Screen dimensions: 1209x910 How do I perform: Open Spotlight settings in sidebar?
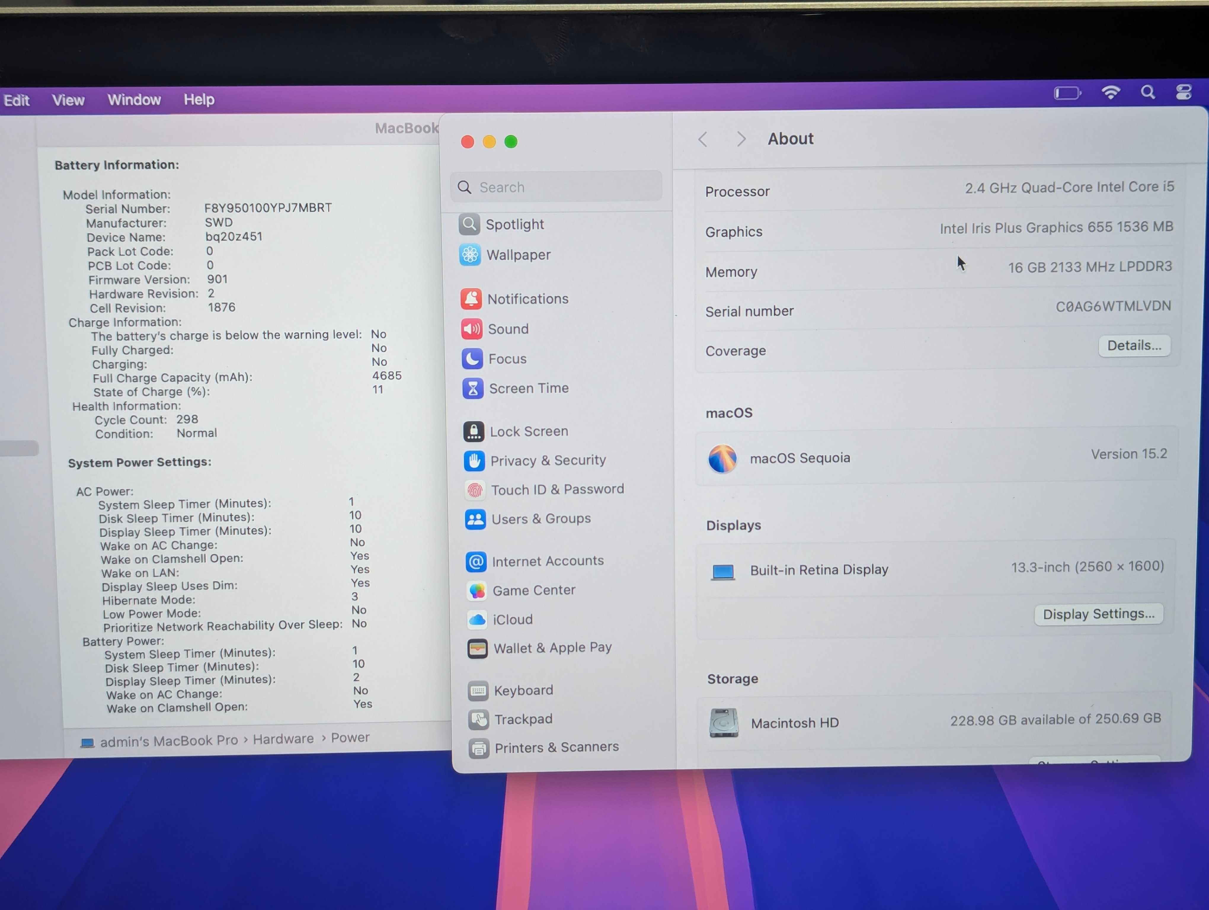pos(501,225)
